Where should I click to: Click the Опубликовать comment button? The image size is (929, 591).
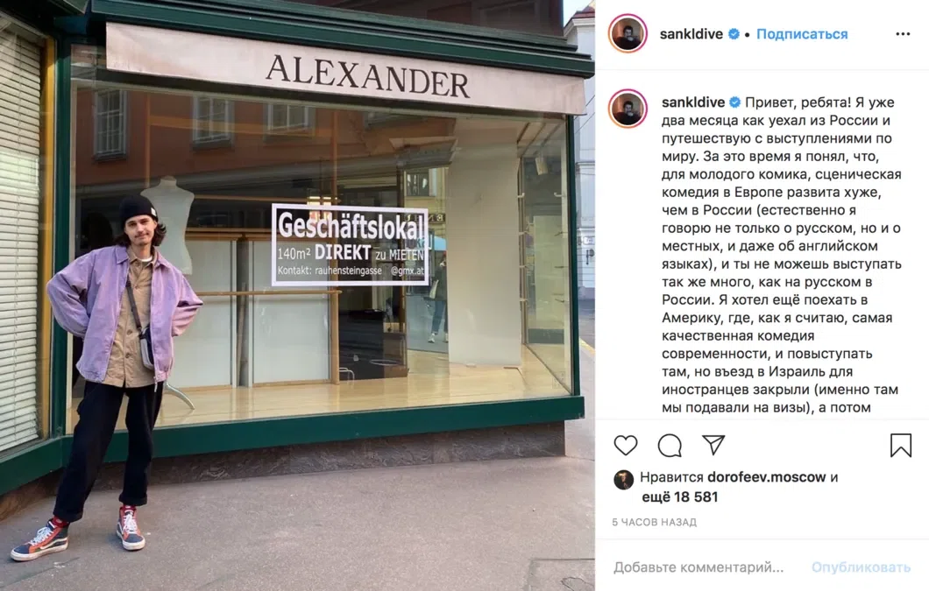(861, 567)
